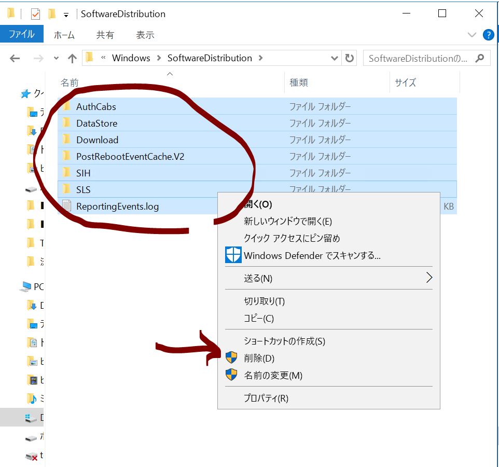Click the Up directory arrow icon
The image size is (499, 467).
tap(72, 58)
